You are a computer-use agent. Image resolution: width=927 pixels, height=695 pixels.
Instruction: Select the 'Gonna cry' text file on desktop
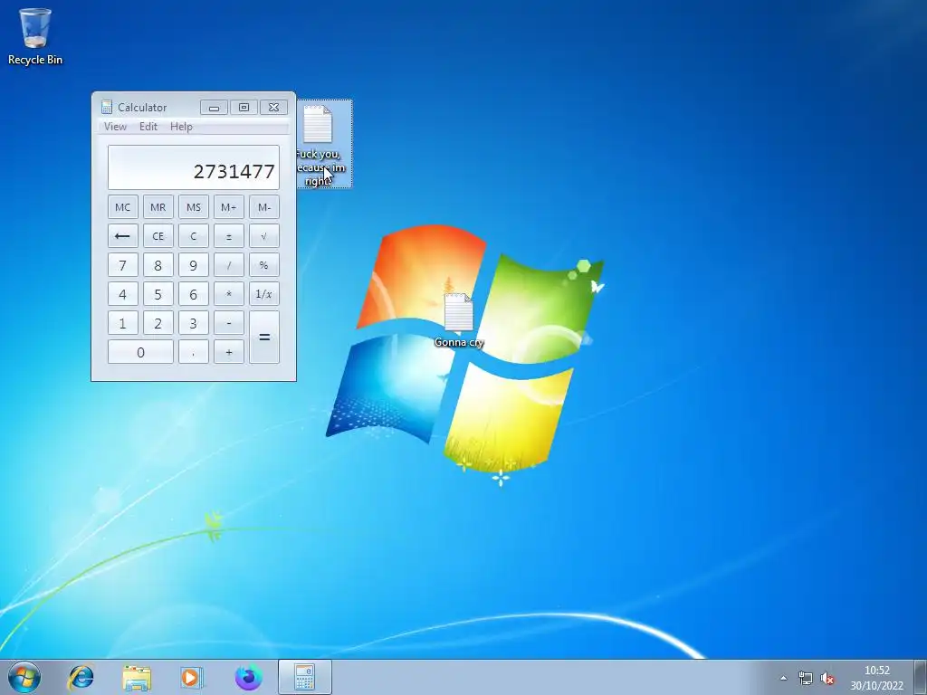(459, 319)
